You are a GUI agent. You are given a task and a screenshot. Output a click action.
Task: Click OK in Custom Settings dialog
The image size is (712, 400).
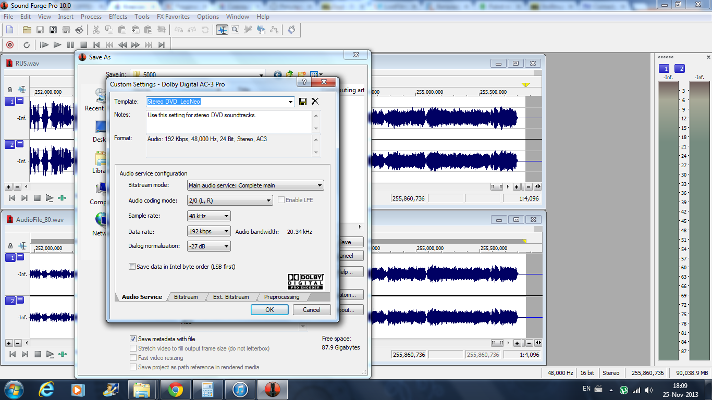pyautogui.click(x=269, y=309)
